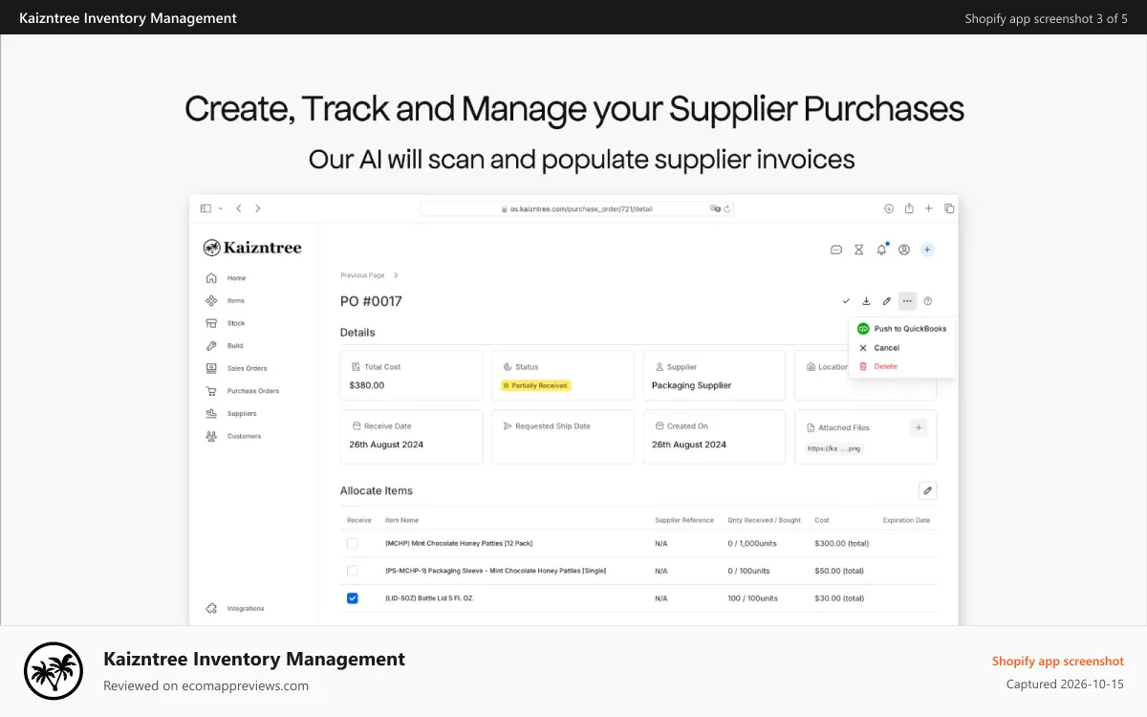
Task: Open Purchase Orders in the sidebar
Action: pyautogui.click(x=242, y=391)
